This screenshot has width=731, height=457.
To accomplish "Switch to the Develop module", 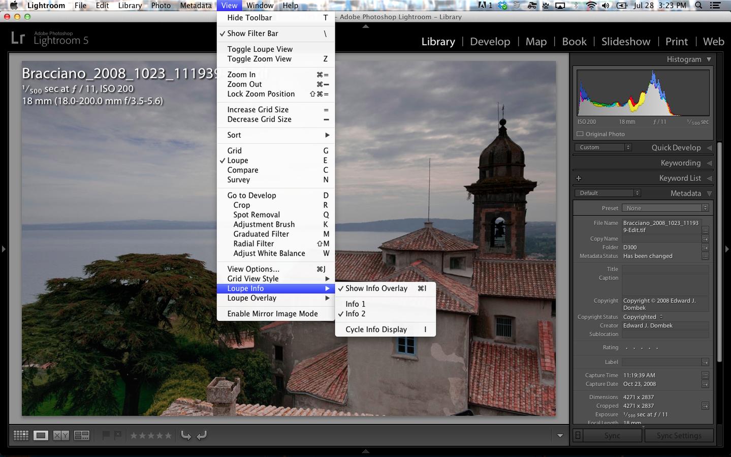I will point(490,42).
